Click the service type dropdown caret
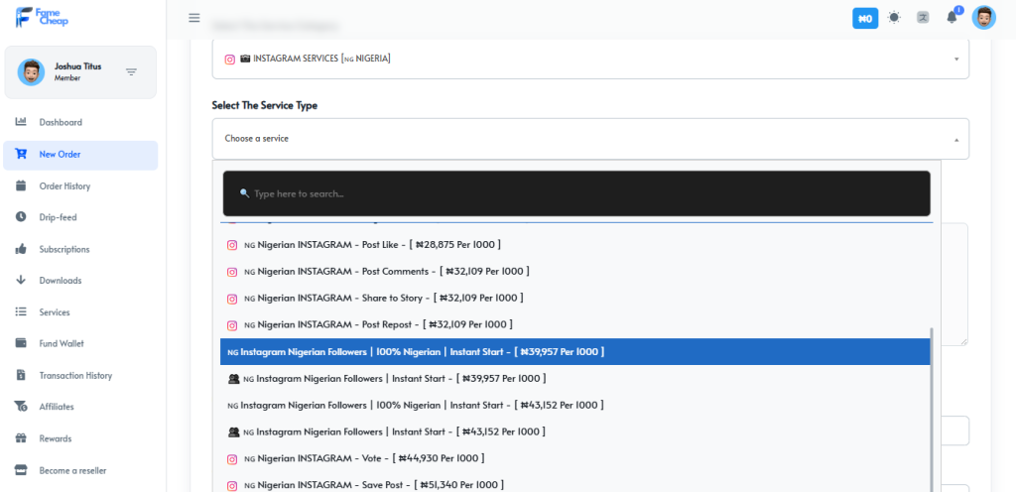The image size is (1016, 492). tap(956, 139)
